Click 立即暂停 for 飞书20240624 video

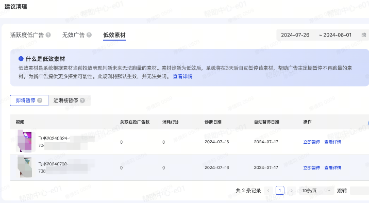pos(312,142)
